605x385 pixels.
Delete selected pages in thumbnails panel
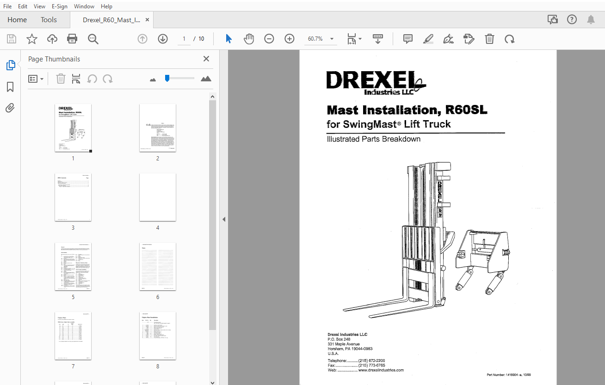pyautogui.click(x=61, y=79)
